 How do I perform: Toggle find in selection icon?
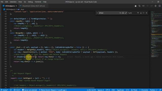[x=144, y=13]
